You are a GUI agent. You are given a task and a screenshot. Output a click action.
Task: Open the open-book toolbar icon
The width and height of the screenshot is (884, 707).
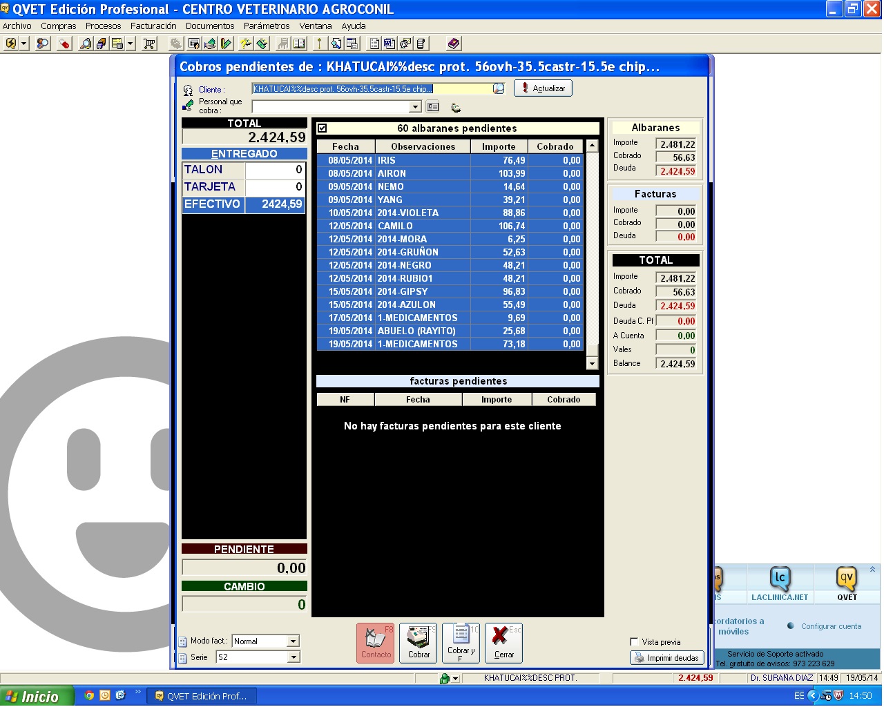click(x=300, y=43)
